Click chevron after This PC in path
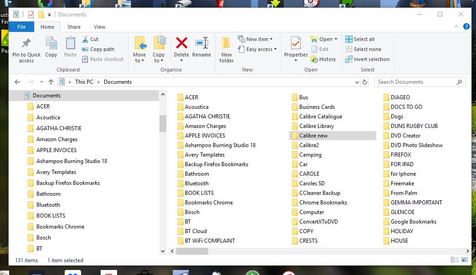 (98, 82)
